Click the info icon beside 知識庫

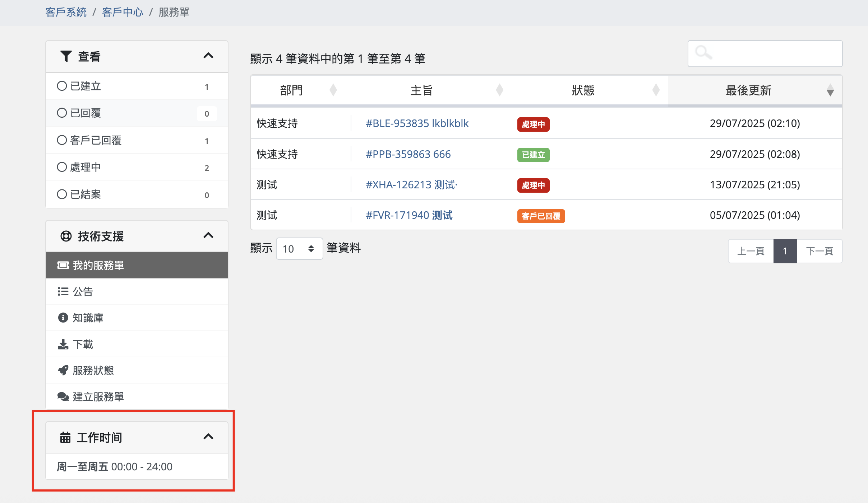click(63, 318)
